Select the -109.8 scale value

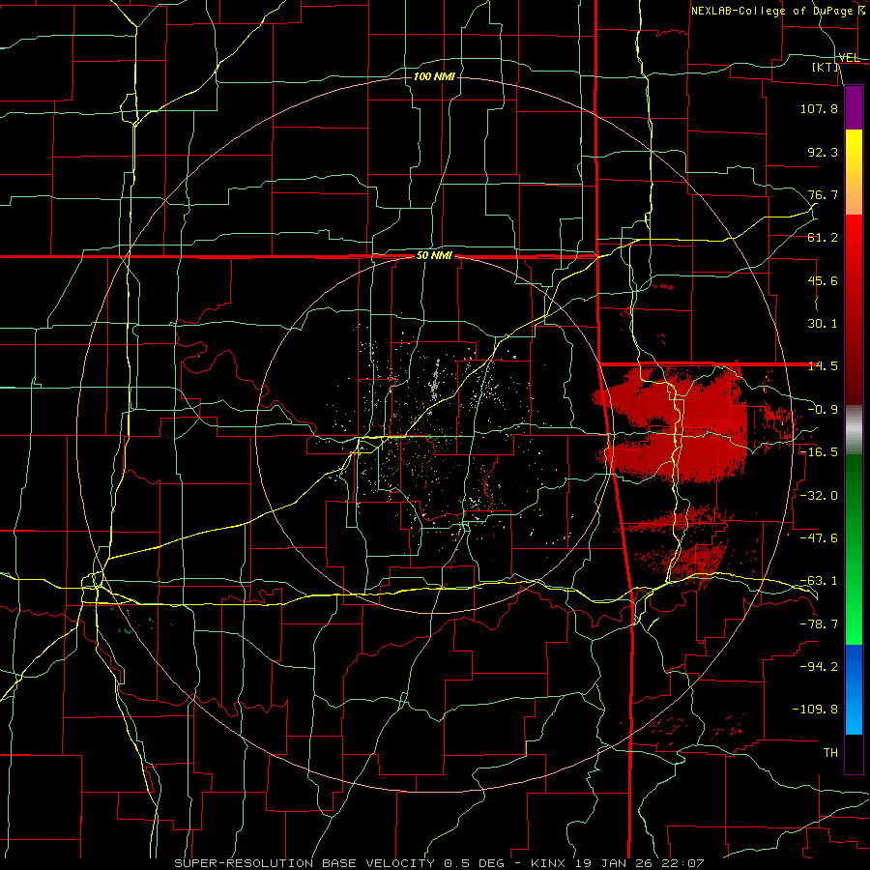pos(815,710)
